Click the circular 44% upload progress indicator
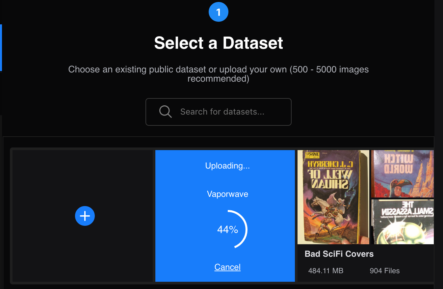Viewport: 443px width, 289px height. pos(228,229)
